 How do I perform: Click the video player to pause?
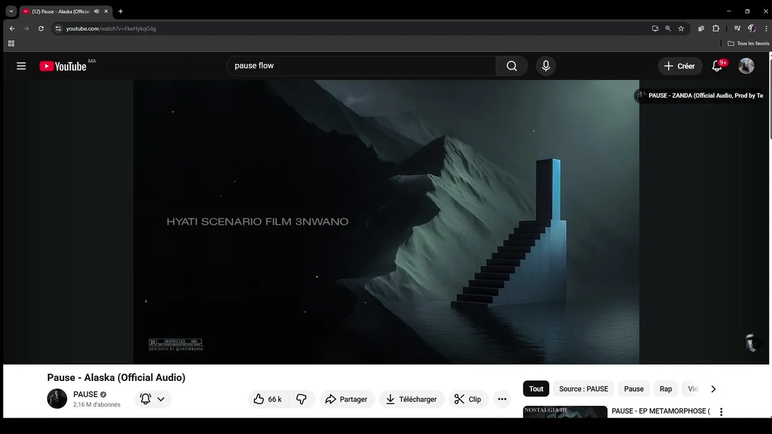point(386,222)
